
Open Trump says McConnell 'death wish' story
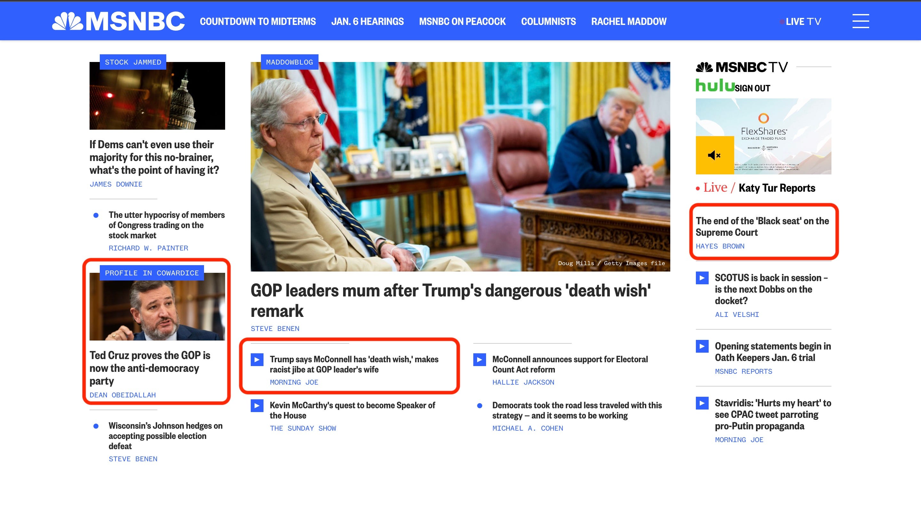tap(354, 364)
